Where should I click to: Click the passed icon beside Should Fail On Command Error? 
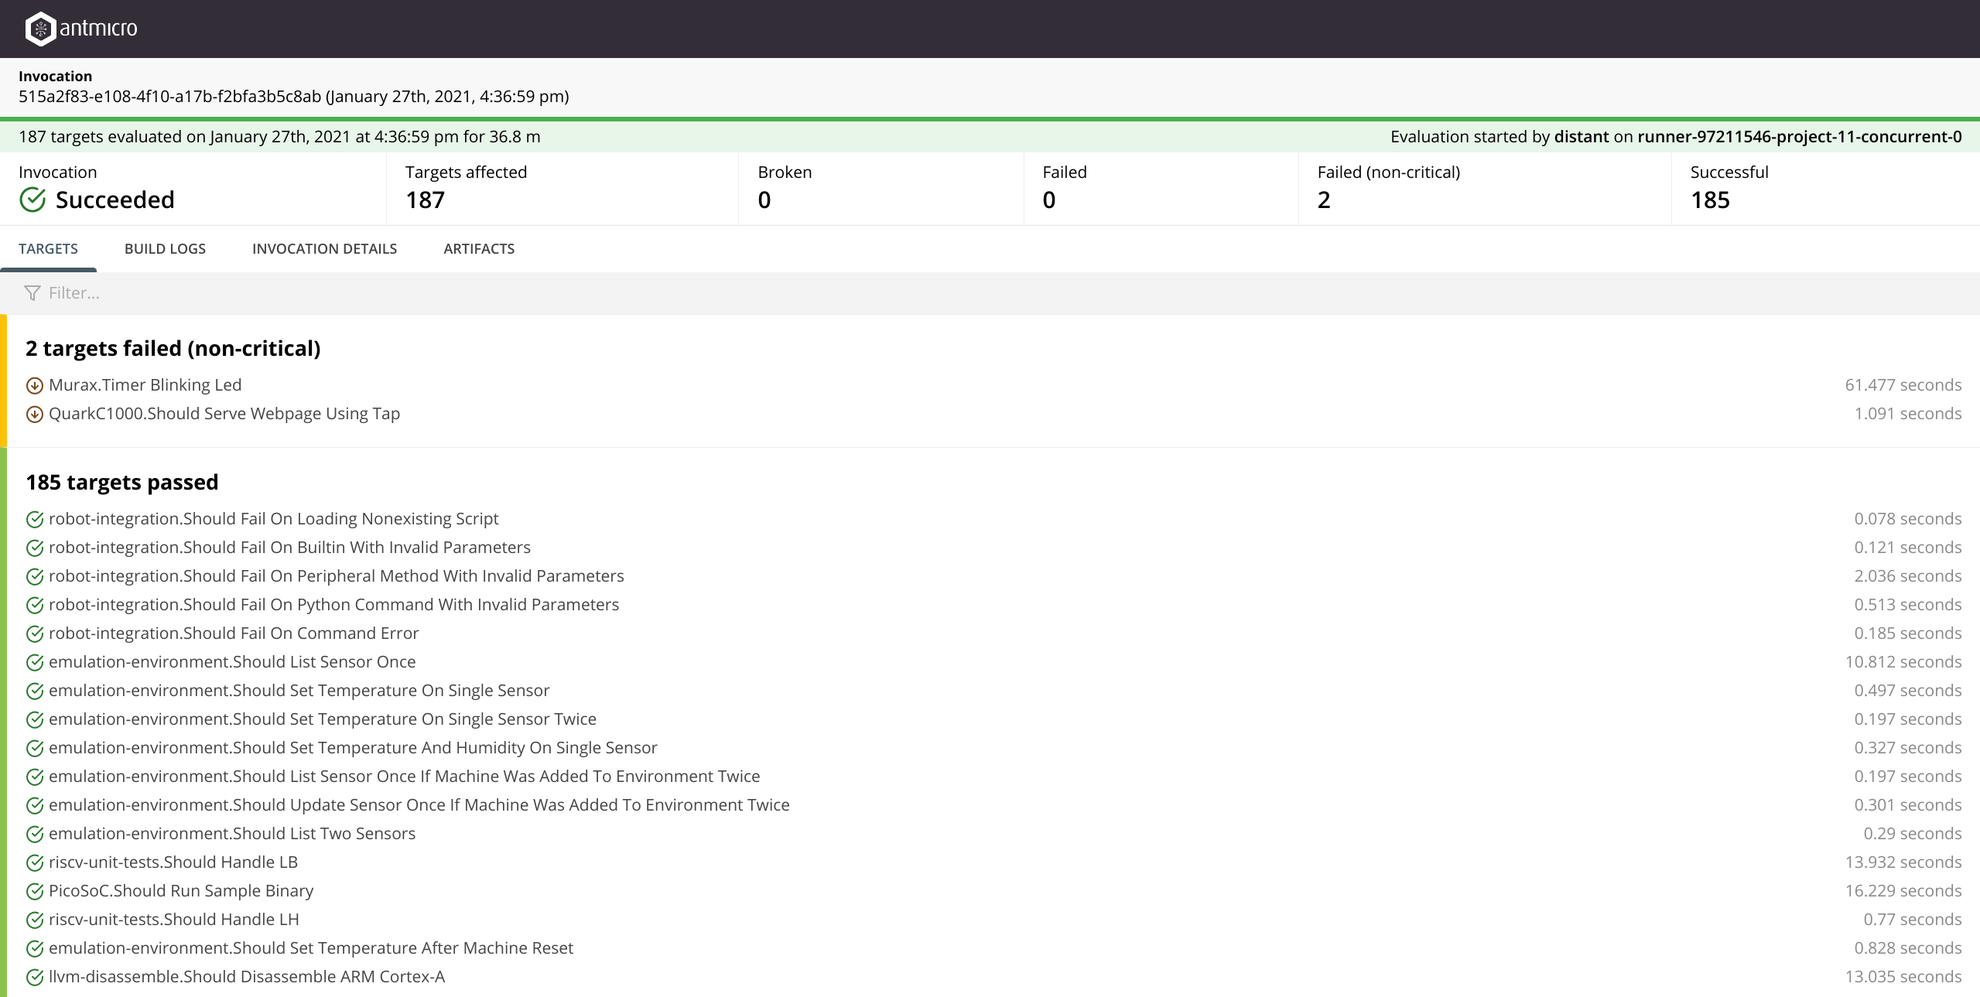point(35,634)
